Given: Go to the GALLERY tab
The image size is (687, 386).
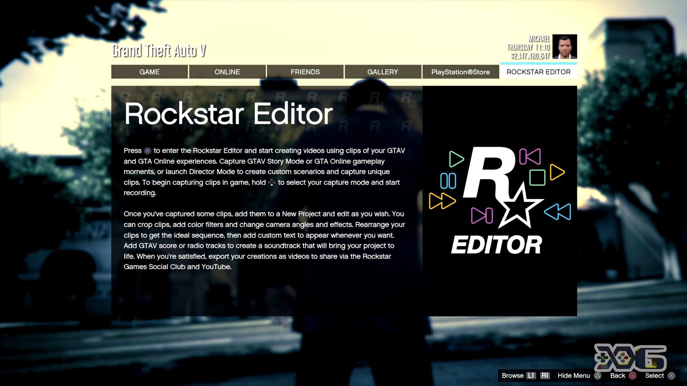Looking at the screenshot, I should click(x=383, y=72).
